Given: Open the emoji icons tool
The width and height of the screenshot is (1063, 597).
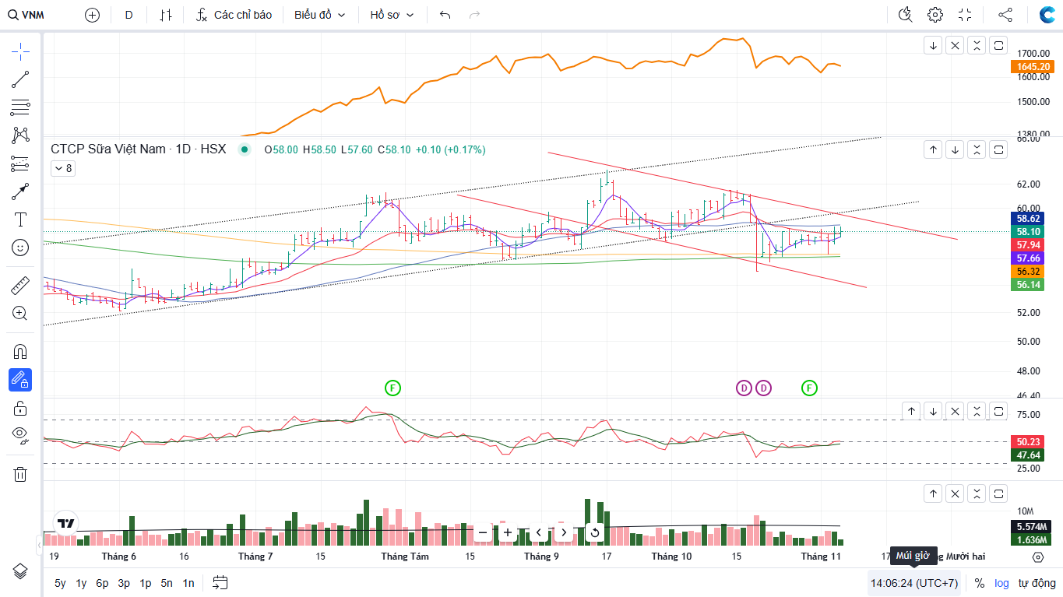Looking at the screenshot, I should point(20,248).
